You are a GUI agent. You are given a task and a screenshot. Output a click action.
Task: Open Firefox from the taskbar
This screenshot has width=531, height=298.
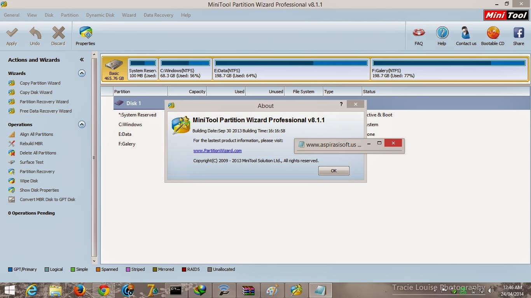click(x=80, y=290)
